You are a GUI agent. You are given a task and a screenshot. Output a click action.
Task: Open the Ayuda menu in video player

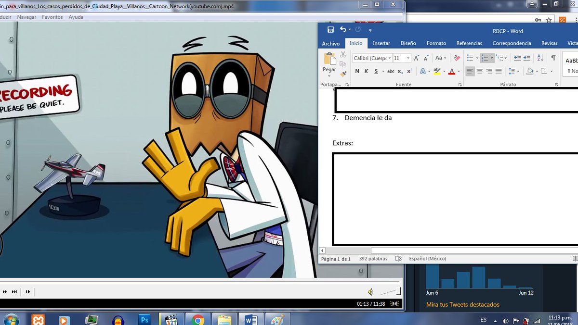click(76, 17)
